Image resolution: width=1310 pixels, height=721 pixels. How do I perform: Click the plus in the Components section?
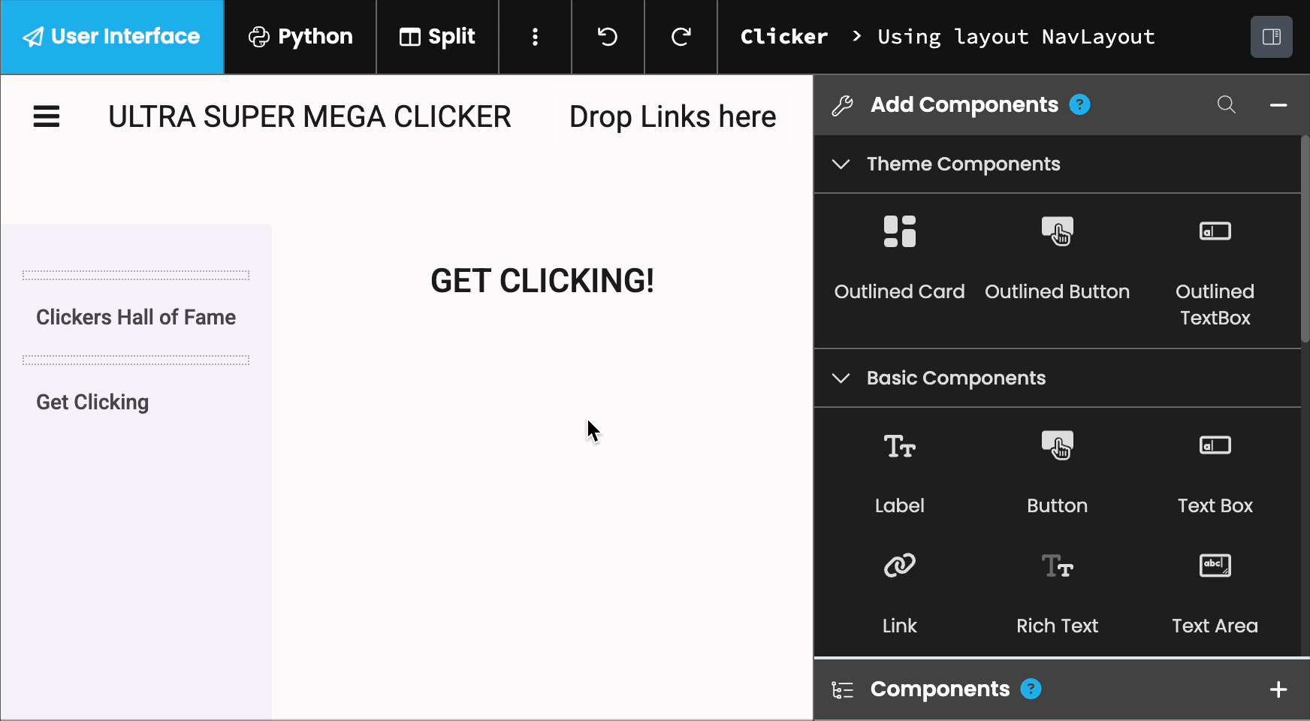click(1279, 689)
